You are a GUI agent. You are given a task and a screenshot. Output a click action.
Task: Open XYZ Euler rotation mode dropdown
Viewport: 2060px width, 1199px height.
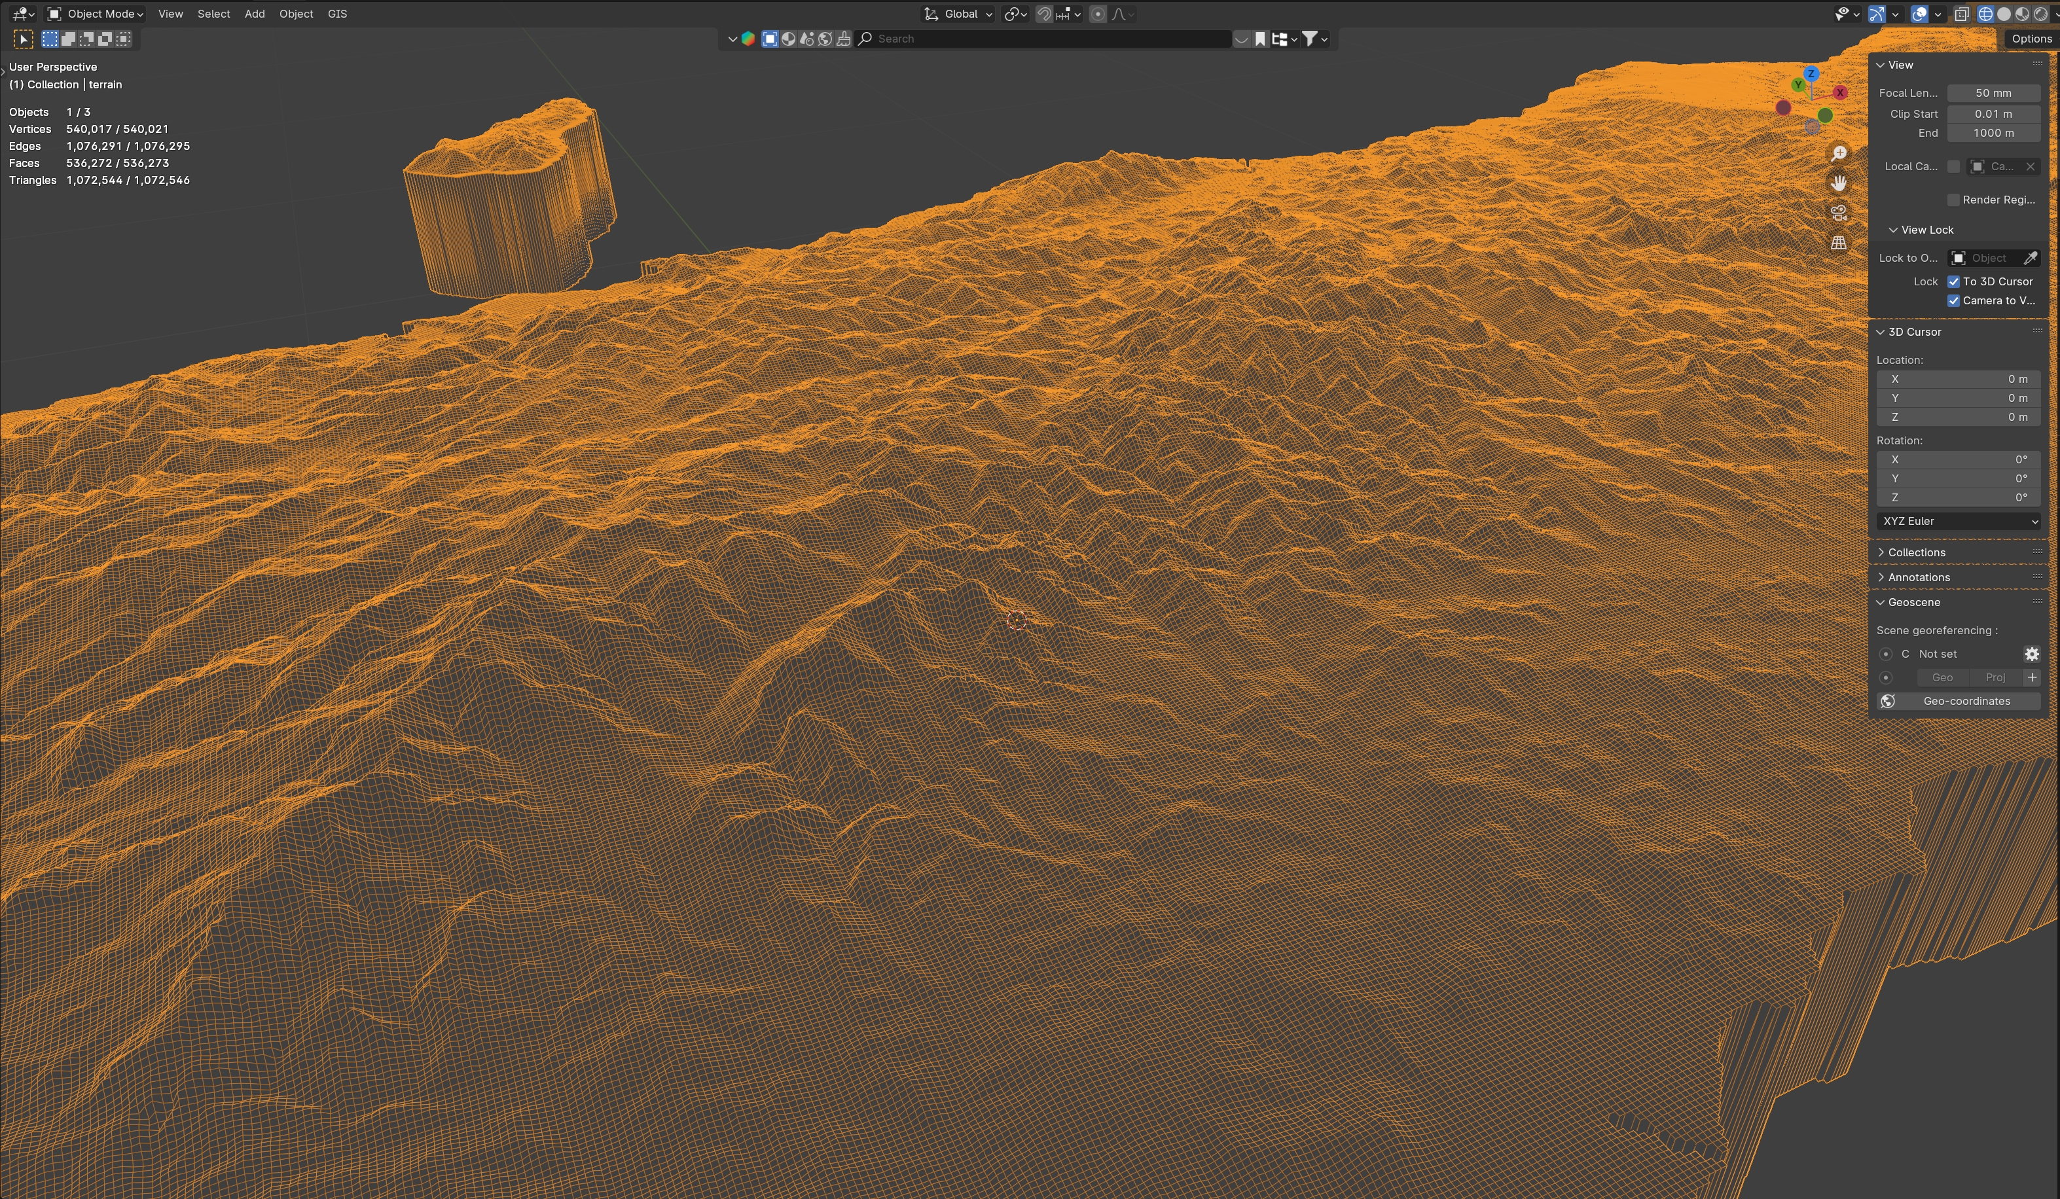pyautogui.click(x=1959, y=522)
